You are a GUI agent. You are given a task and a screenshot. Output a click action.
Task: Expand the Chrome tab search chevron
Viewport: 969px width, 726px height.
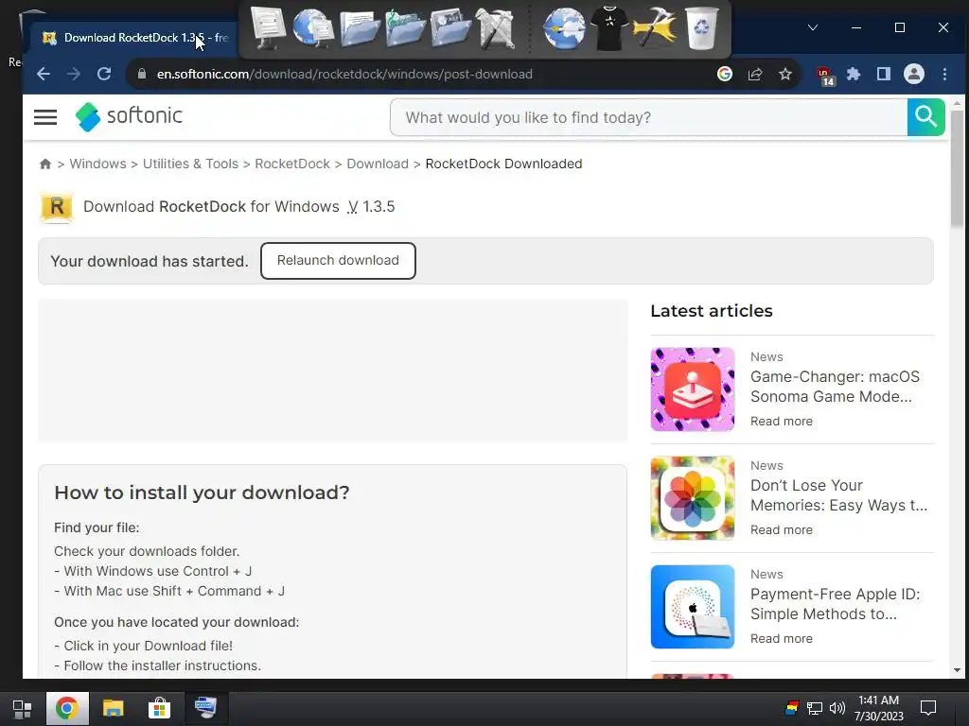click(x=813, y=27)
